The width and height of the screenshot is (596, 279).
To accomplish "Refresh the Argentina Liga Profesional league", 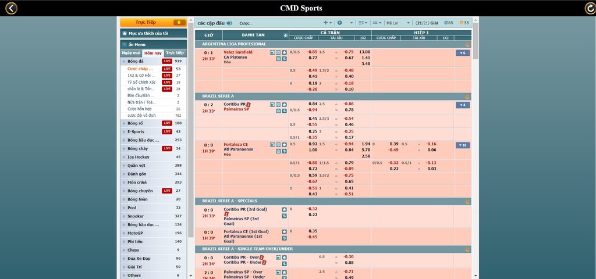I will (x=466, y=44).
